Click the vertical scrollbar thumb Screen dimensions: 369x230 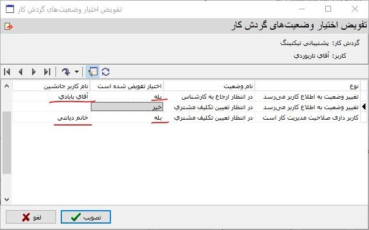tap(7, 143)
